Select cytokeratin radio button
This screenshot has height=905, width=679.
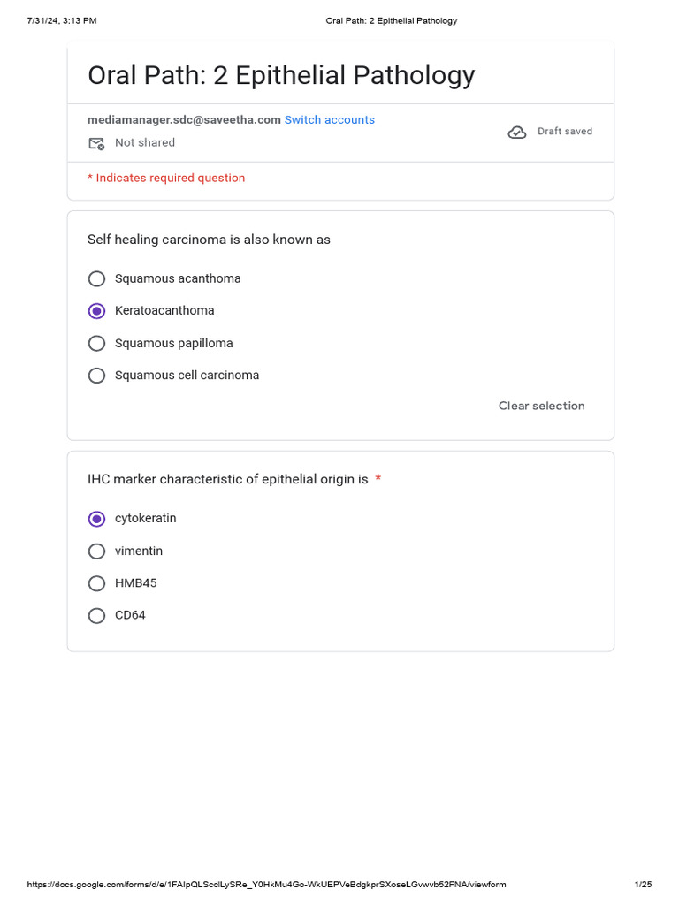(96, 519)
